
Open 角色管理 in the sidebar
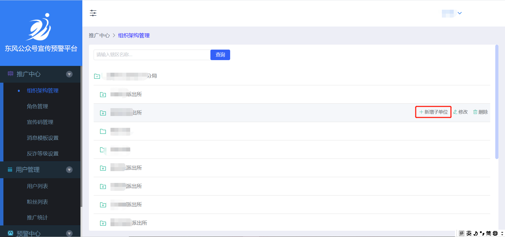click(x=37, y=106)
